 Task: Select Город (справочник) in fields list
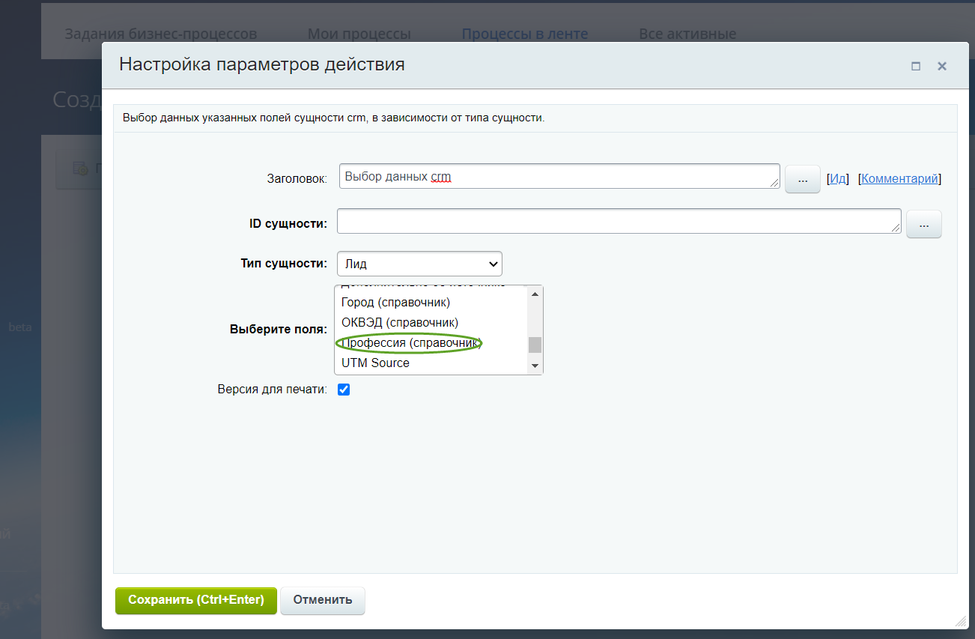[395, 303]
